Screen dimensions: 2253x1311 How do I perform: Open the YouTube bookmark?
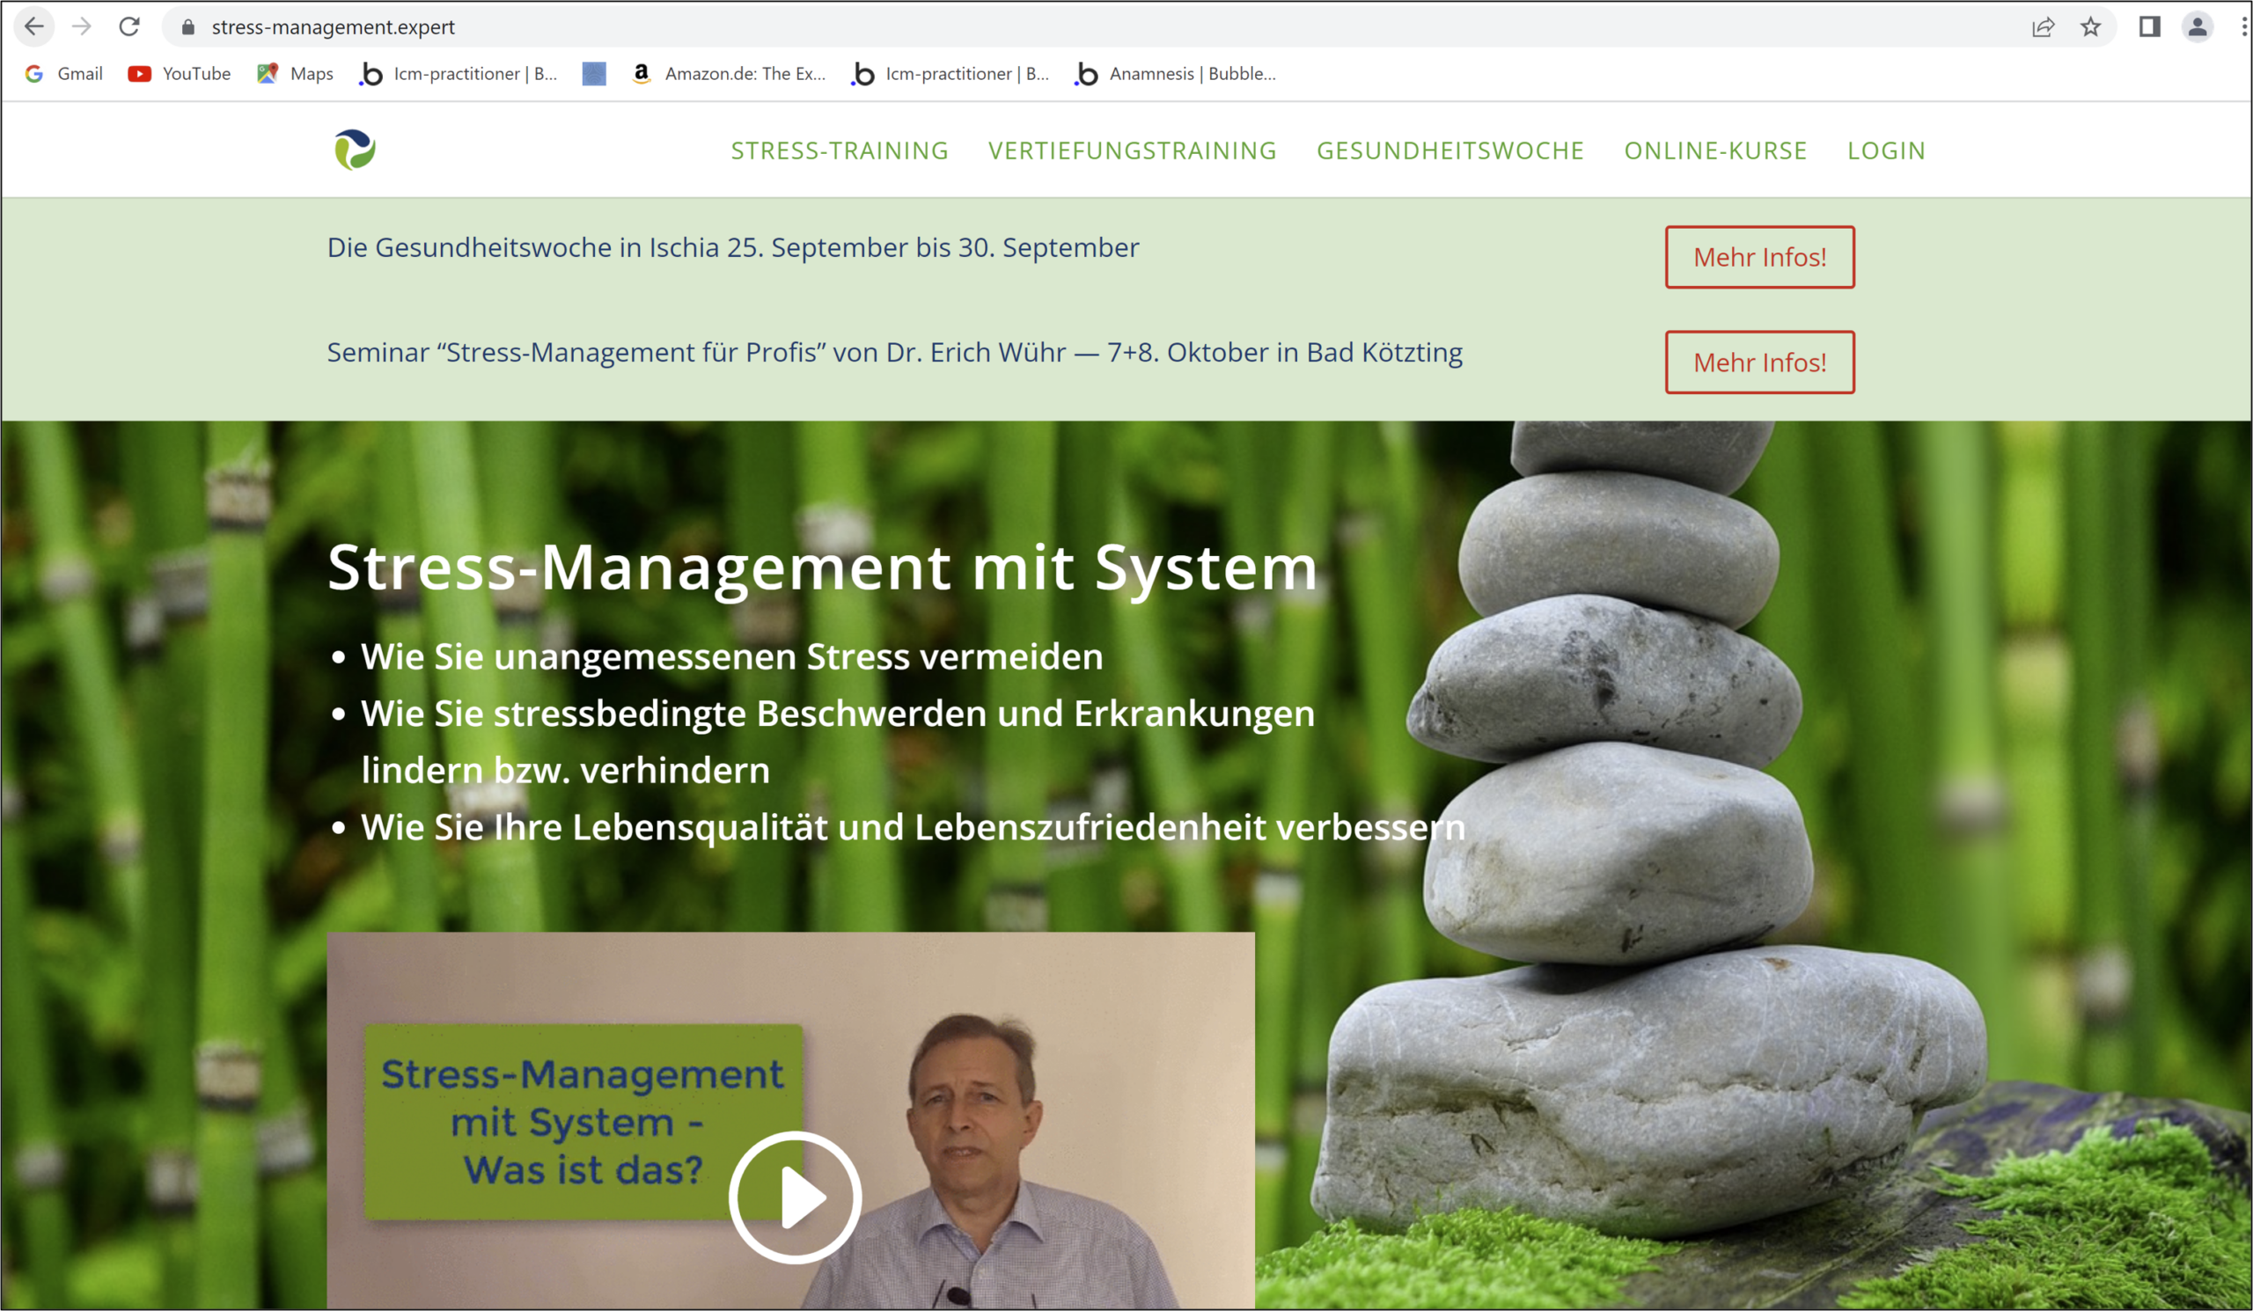(x=180, y=74)
